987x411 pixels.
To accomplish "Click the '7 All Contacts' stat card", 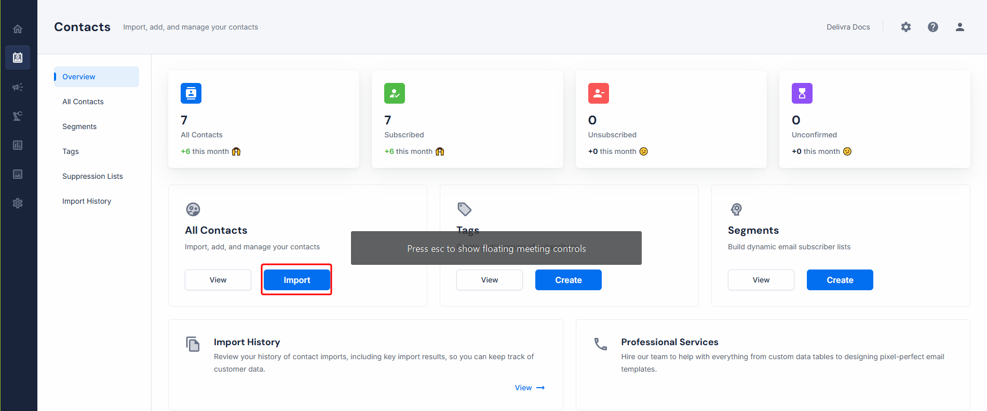I will (x=264, y=119).
